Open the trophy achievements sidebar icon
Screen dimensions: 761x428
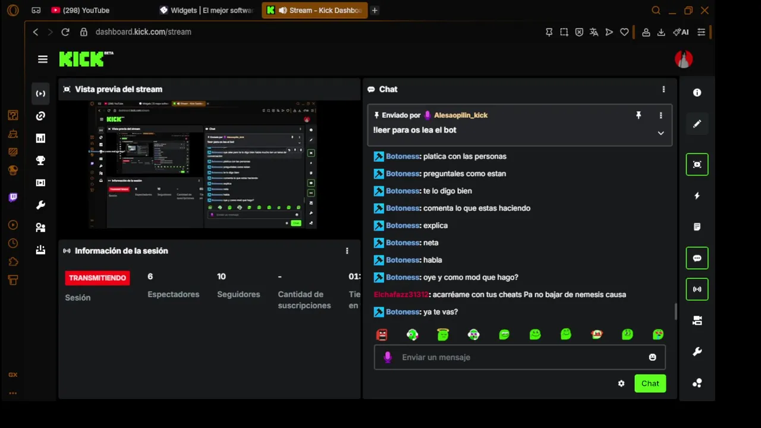pyautogui.click(x=40, y=160)
